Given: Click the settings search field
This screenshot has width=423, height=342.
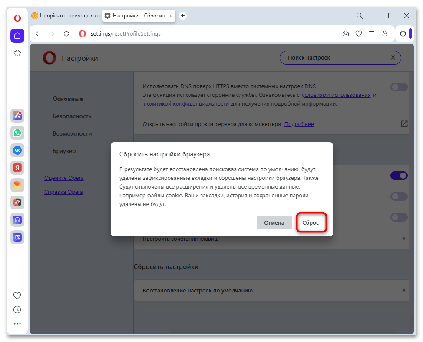Looking at the screenshot, I should coord(337,57).
